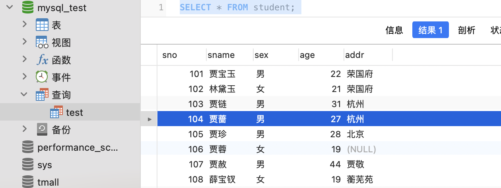
Task: Open the test saved query
Action: pos(74,112)
